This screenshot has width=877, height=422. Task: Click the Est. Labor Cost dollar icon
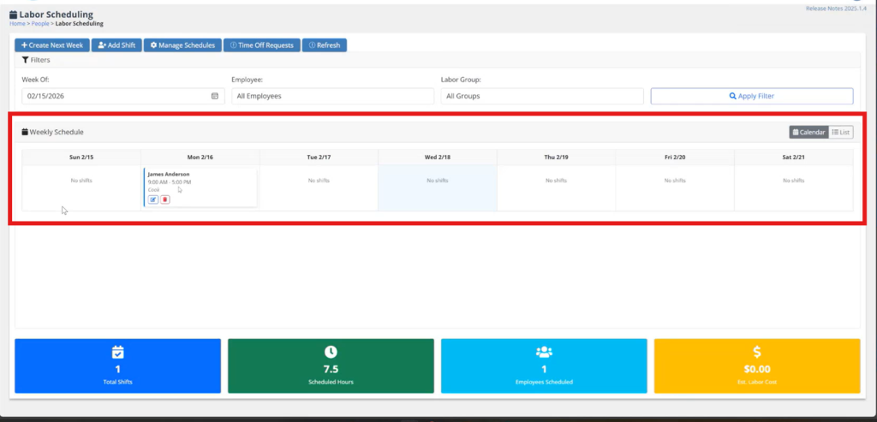tap(756, 352)
